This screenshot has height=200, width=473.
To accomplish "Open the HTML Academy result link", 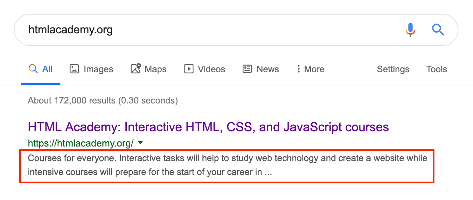I will pyautogui.click(x=208, y=127).
